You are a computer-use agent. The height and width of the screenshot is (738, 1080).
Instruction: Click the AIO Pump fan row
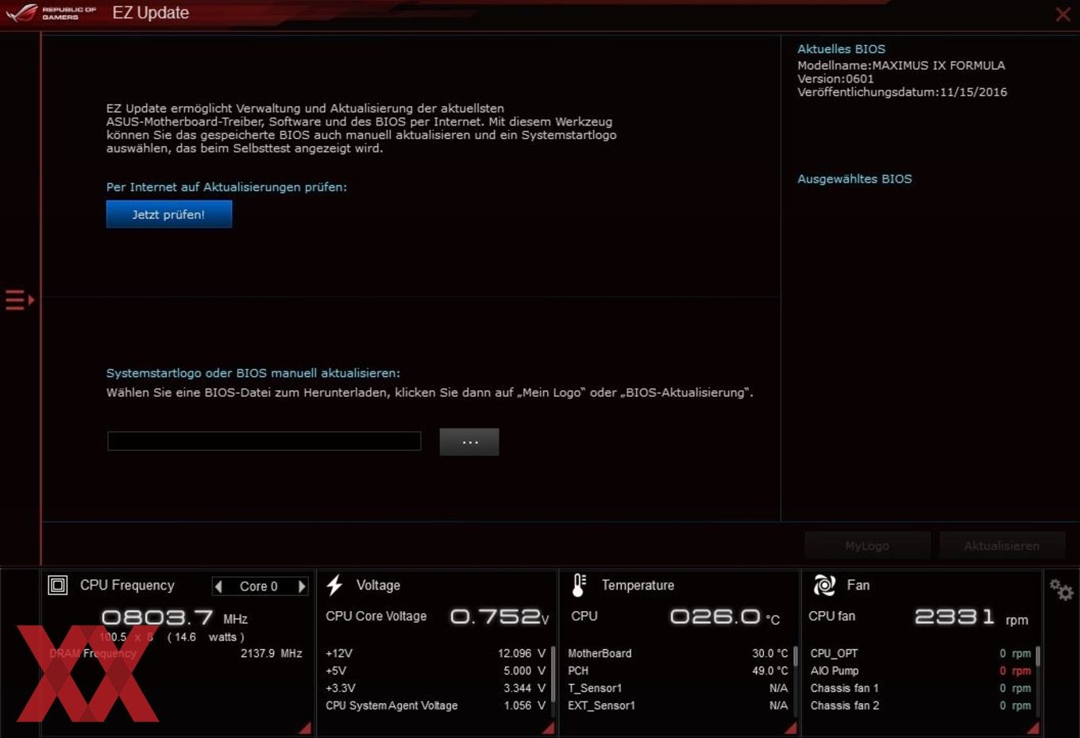tap(920, 671)
